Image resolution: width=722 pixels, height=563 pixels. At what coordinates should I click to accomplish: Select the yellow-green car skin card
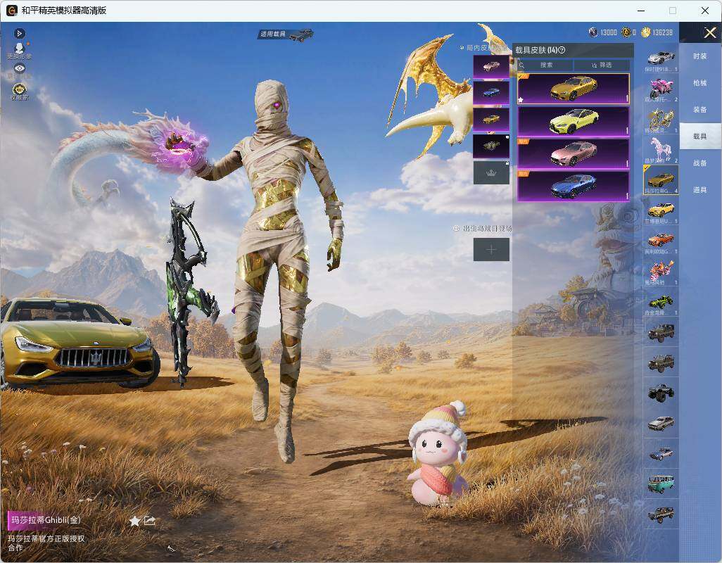(574, 122)
